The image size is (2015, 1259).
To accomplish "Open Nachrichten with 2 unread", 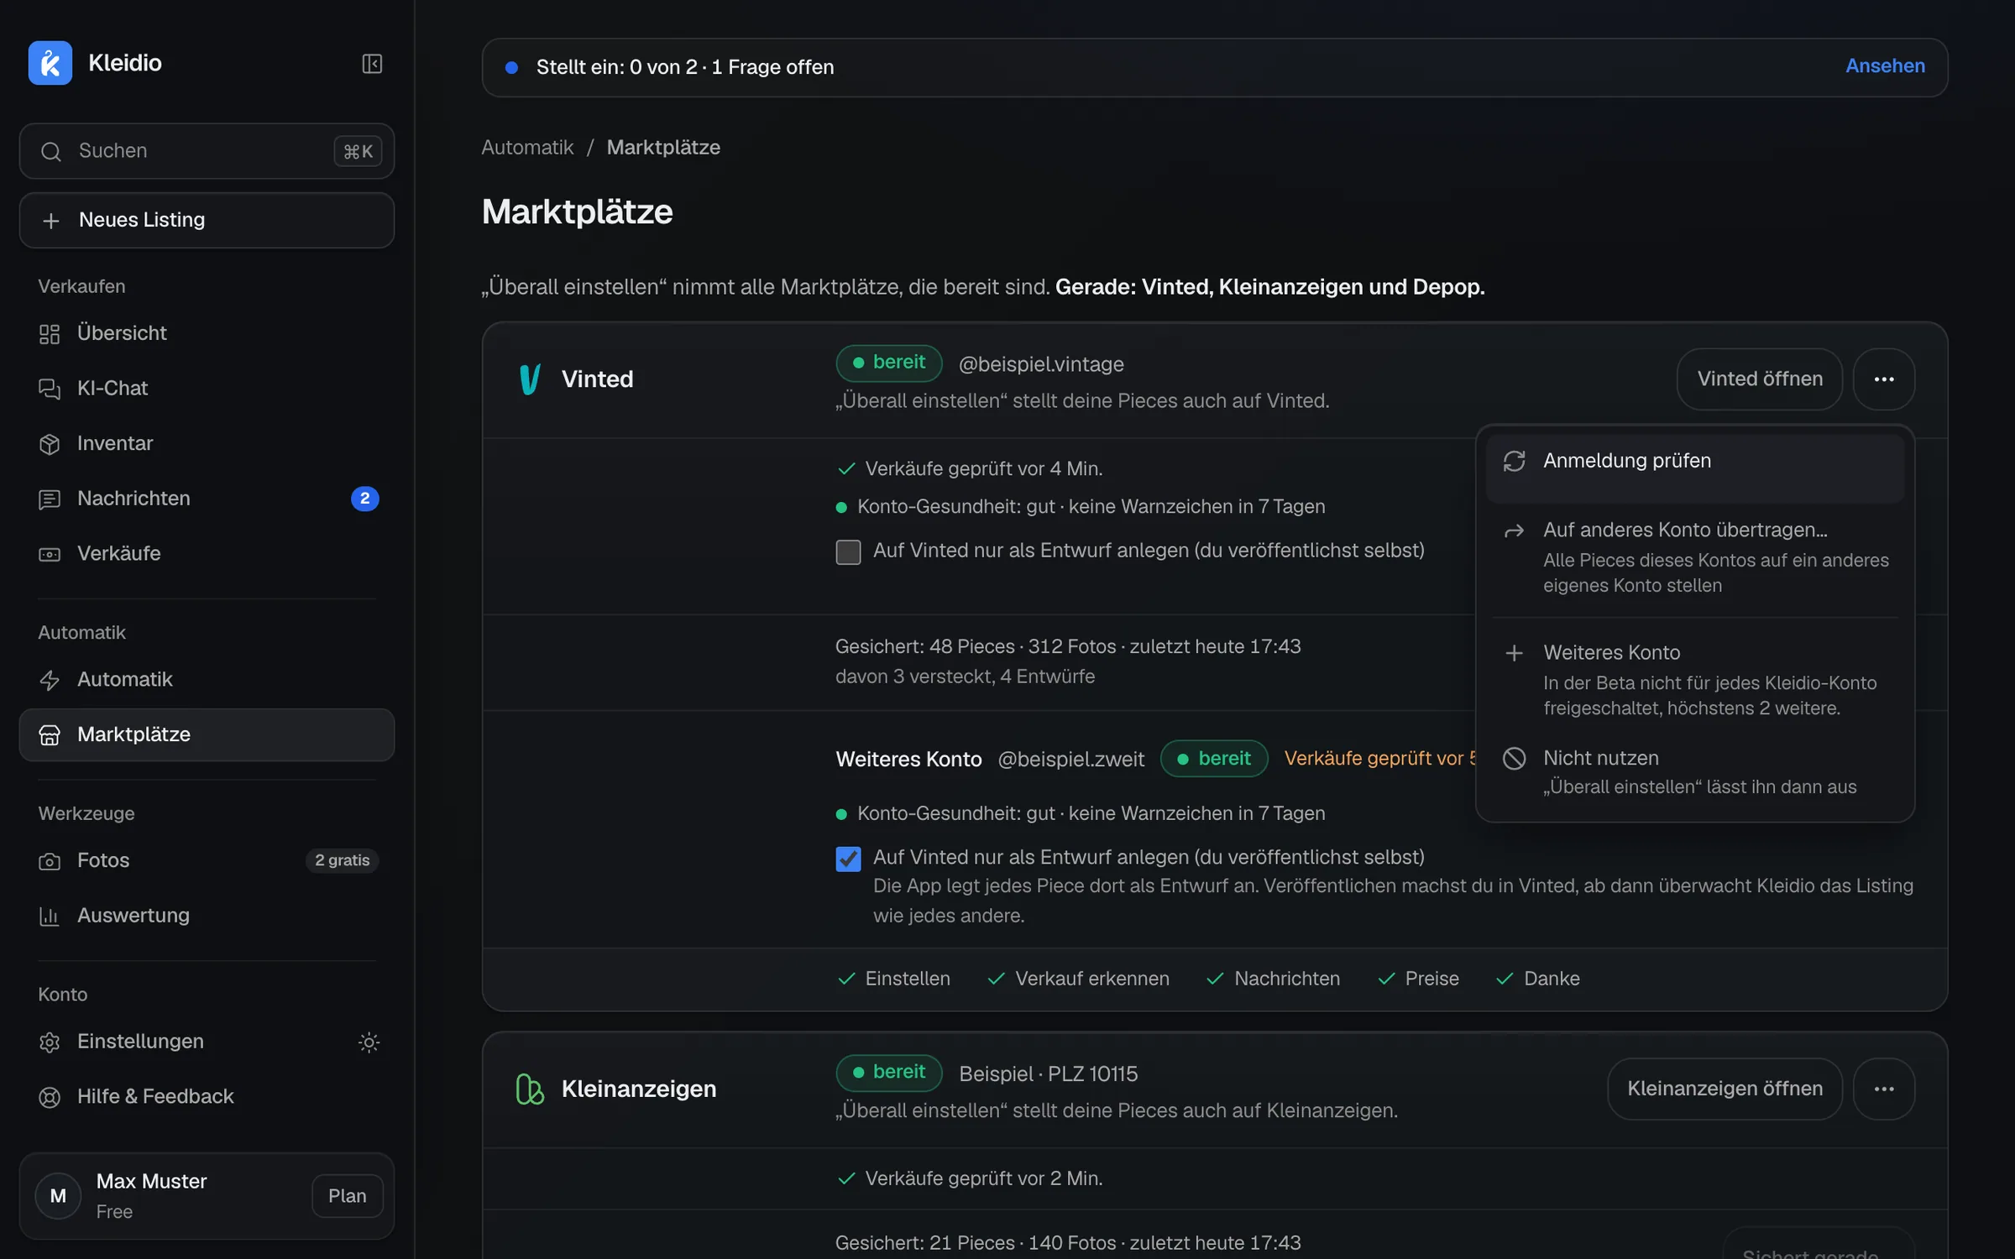I will [207, 499].
